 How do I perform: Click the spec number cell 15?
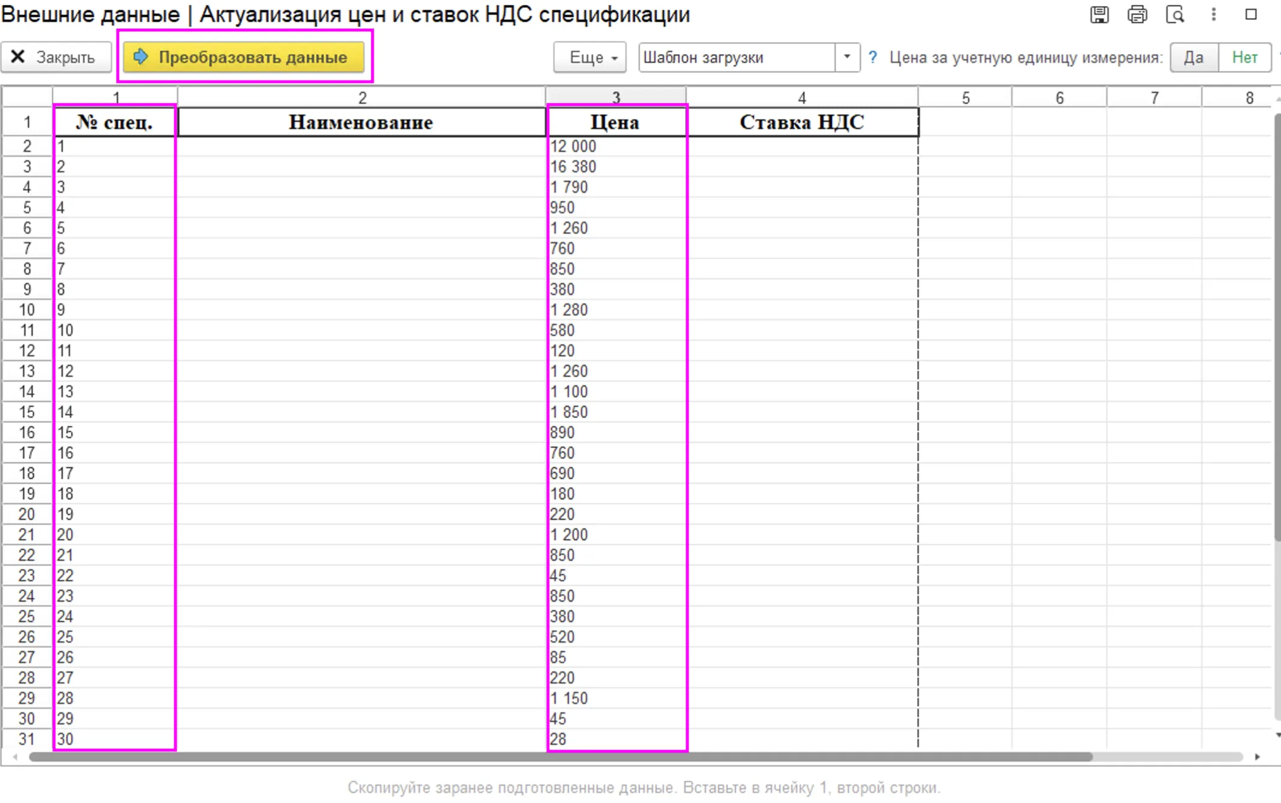pyautogui.click(x=115, y=432)
